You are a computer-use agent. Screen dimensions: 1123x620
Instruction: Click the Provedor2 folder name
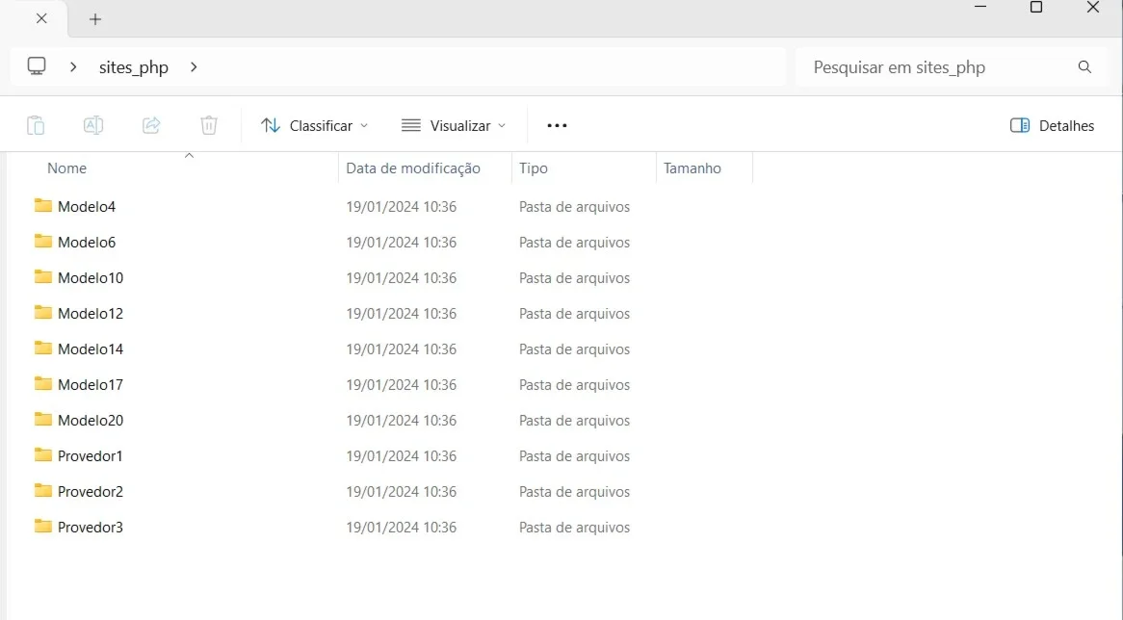(91, 492)
